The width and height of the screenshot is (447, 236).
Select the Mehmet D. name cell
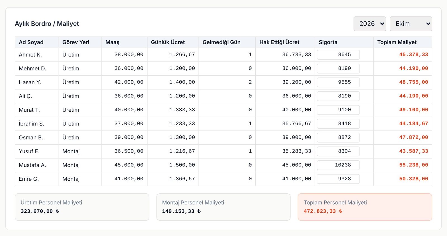37,68
